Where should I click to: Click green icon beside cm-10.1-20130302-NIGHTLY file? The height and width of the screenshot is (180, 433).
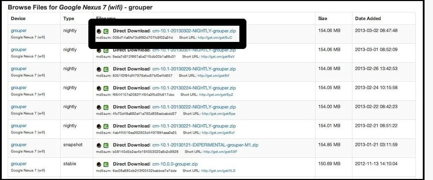(x=106, y=31)
